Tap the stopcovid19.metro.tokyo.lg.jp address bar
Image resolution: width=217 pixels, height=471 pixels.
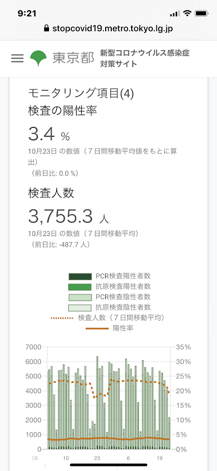click(108, 29)
